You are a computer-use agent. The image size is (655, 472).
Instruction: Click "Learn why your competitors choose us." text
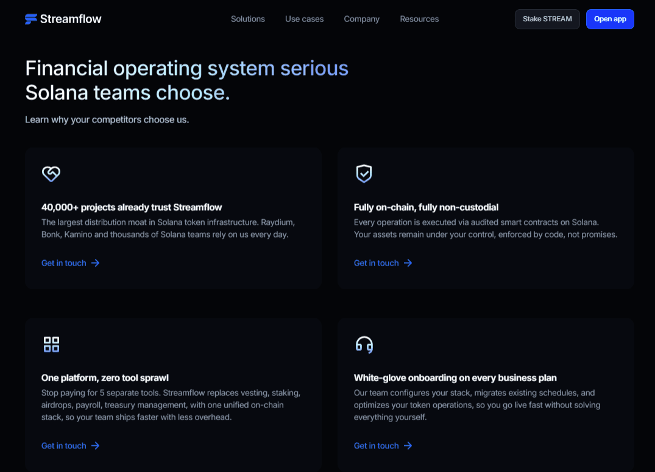[107, 120]
